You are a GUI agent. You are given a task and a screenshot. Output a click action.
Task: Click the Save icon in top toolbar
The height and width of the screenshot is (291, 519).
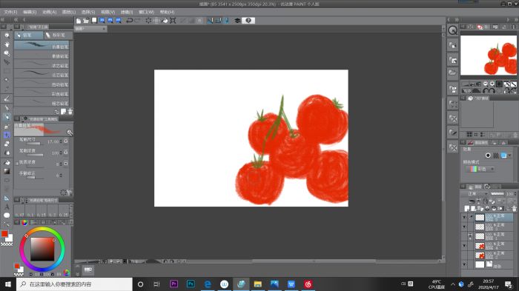pyautogui.click(x=94, y=21)
